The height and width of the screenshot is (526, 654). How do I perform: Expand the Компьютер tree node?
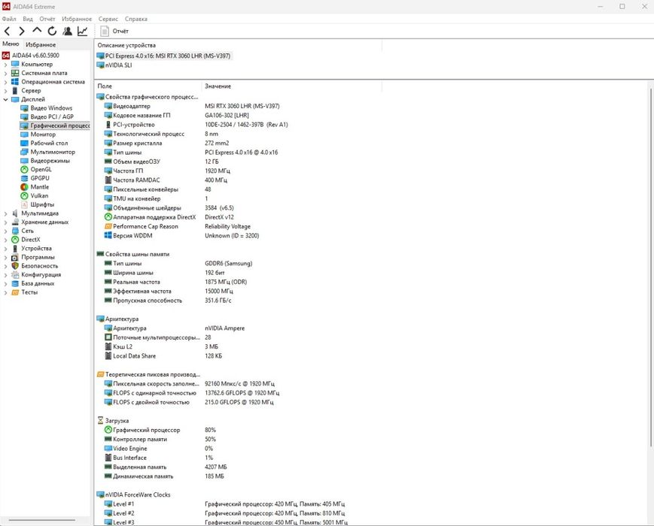(5, 65)
